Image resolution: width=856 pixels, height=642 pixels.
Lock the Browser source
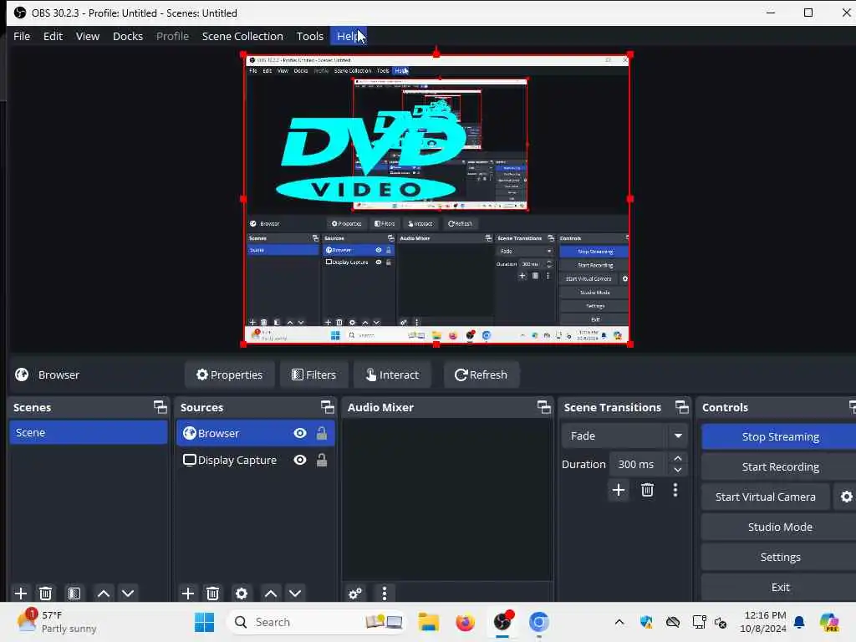click(322, 433)
